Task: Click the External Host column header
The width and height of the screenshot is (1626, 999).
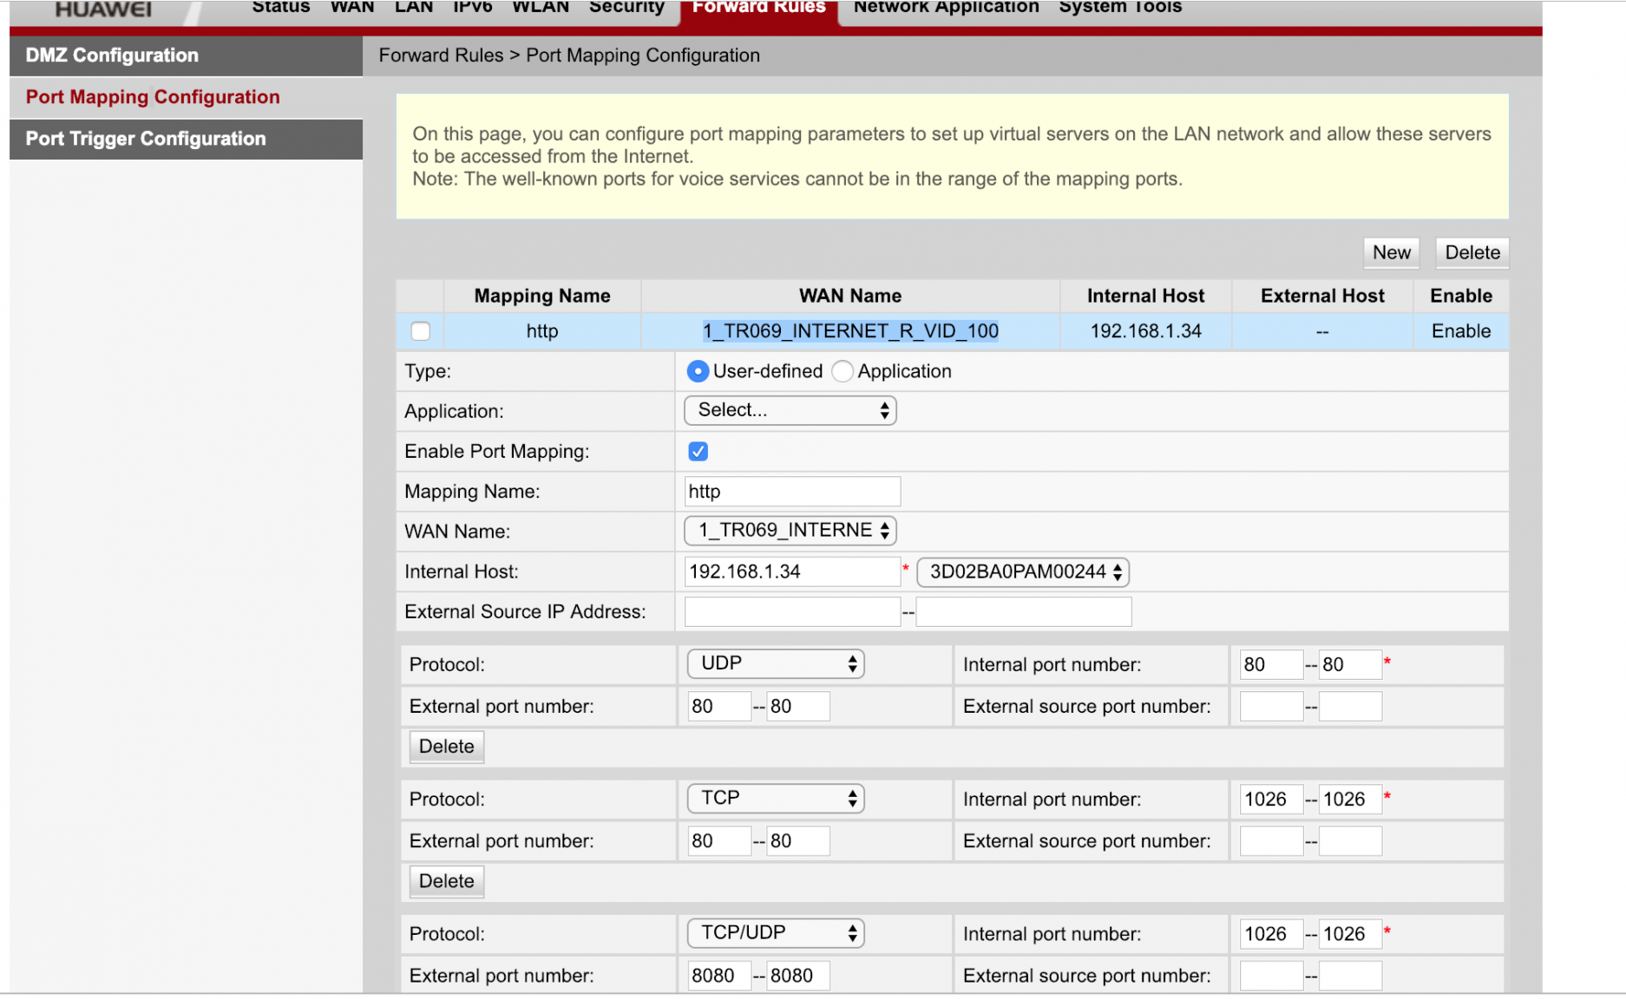Action: 1322,296
